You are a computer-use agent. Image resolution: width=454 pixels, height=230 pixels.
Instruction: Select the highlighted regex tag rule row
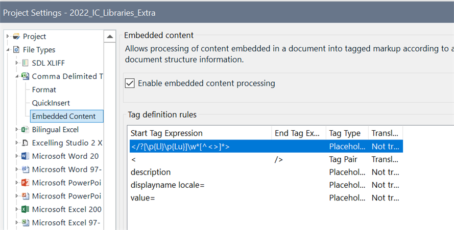pos(266,147)
